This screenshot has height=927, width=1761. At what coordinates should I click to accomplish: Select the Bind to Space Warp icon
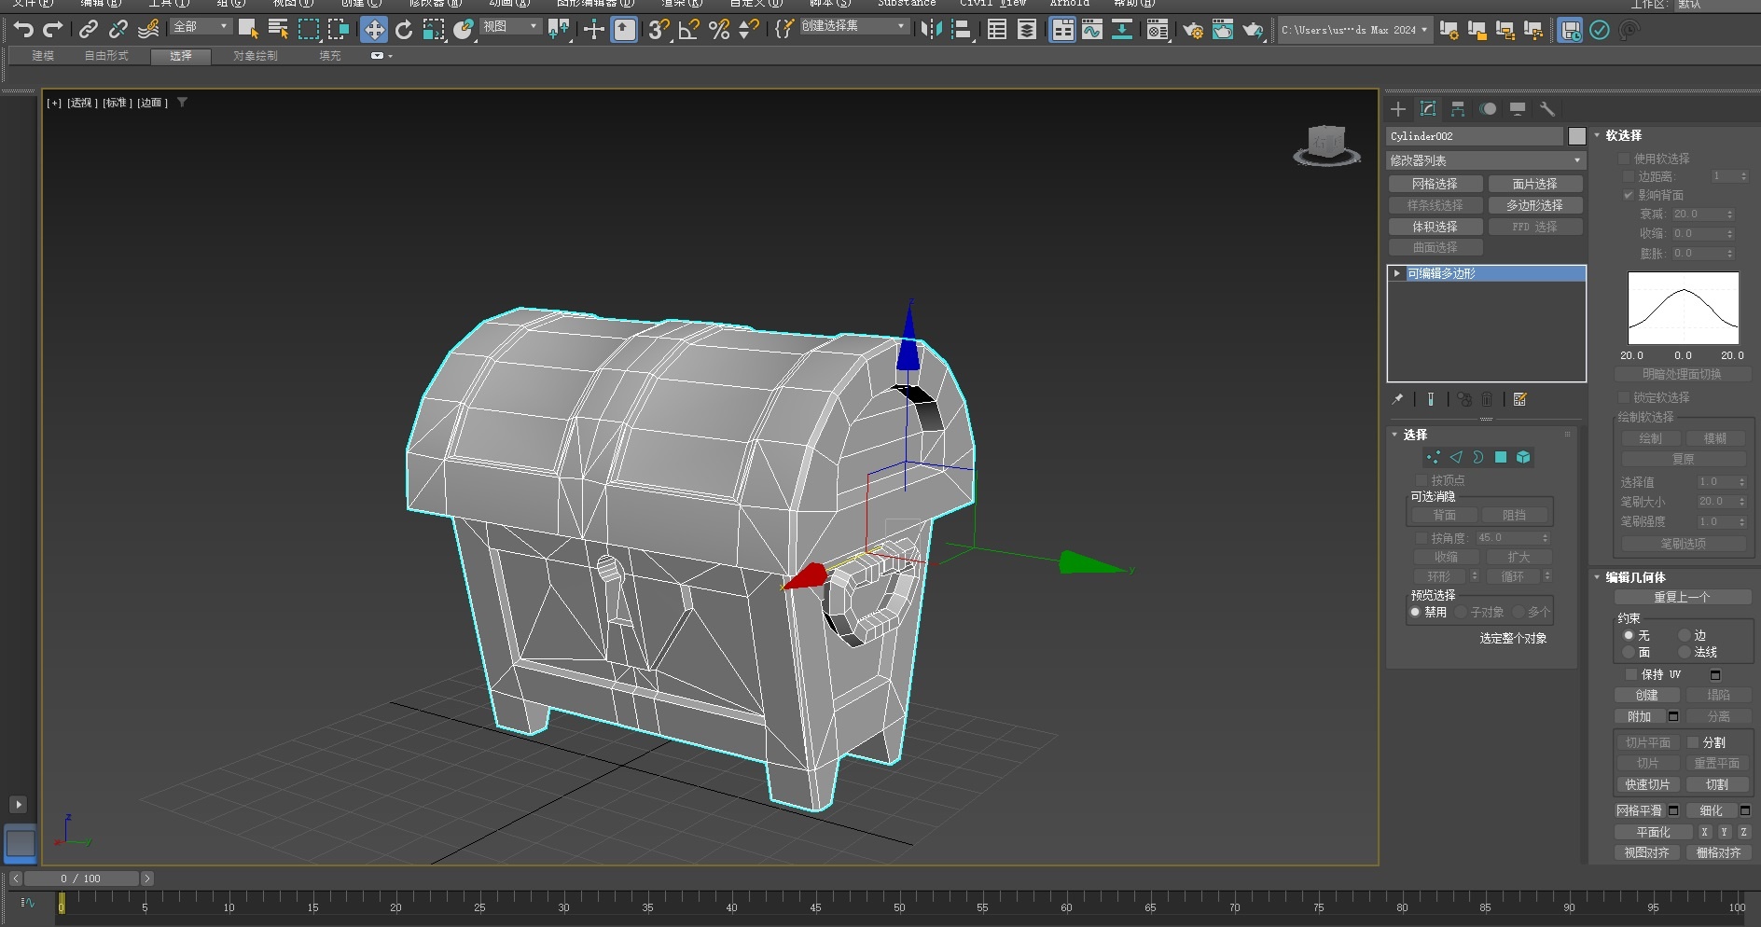148,30
